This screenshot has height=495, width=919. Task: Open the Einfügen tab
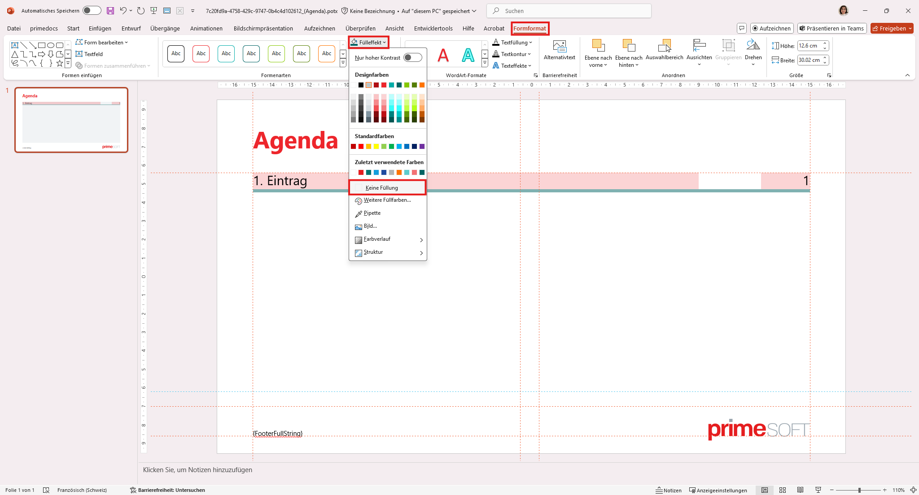click(x=100, y=28)
